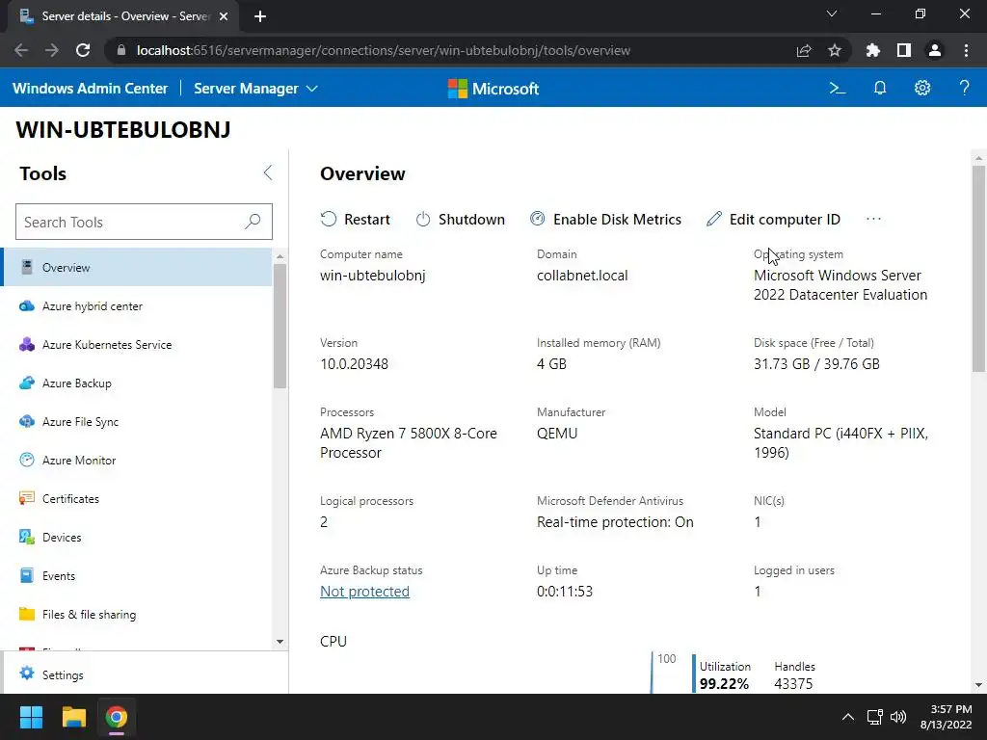Viewport: 987px width, 740px height.
Task: Open more actions ellipsis in Overview
Action: pyautogui.click(x=873, y=219)
